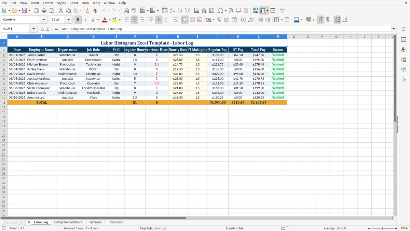Insert a comment
410x231 pixels.
[x=238, y=11]
